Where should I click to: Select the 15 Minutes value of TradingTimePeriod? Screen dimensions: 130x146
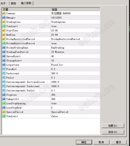[58, 52]
